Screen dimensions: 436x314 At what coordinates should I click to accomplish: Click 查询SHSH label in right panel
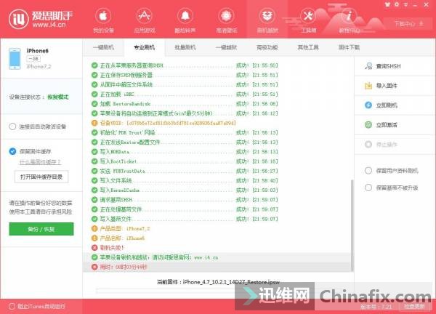coord(389,66)
